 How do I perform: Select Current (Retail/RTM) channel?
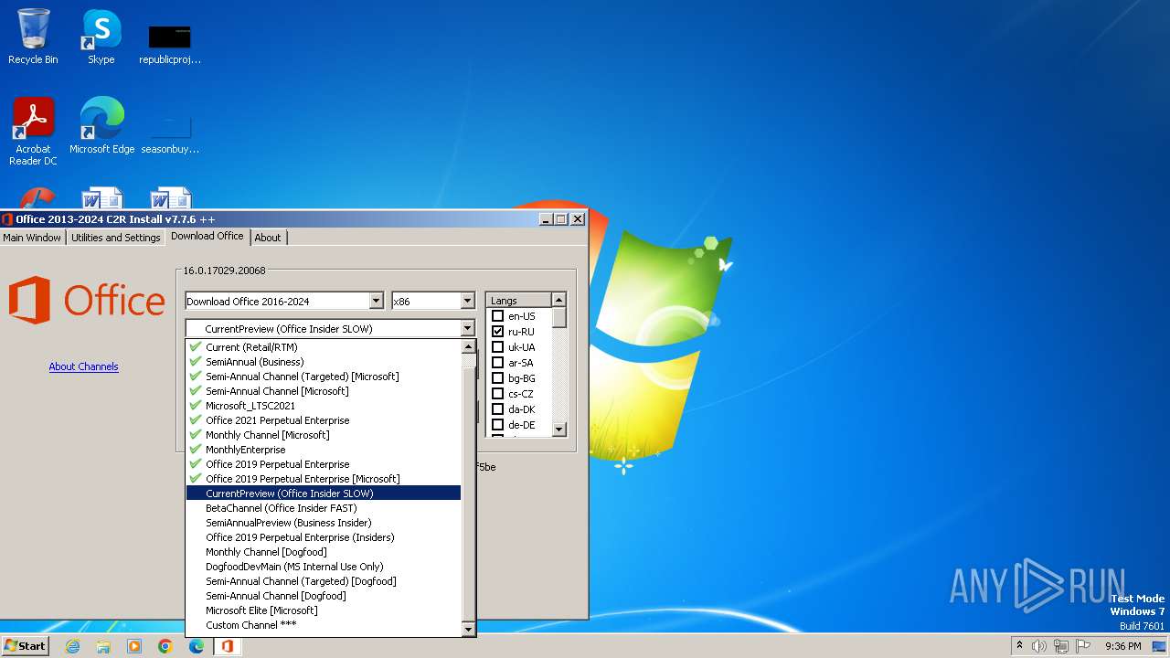pos(324,347)
